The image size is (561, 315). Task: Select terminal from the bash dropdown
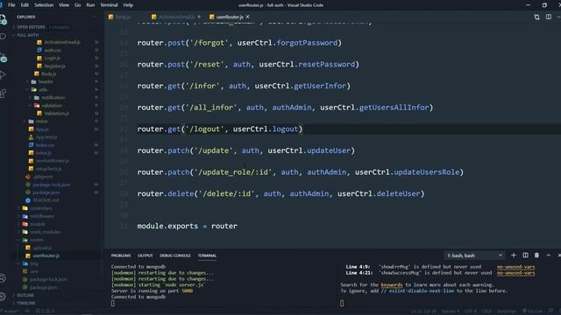pyautogui.click(x=474, y=255)
